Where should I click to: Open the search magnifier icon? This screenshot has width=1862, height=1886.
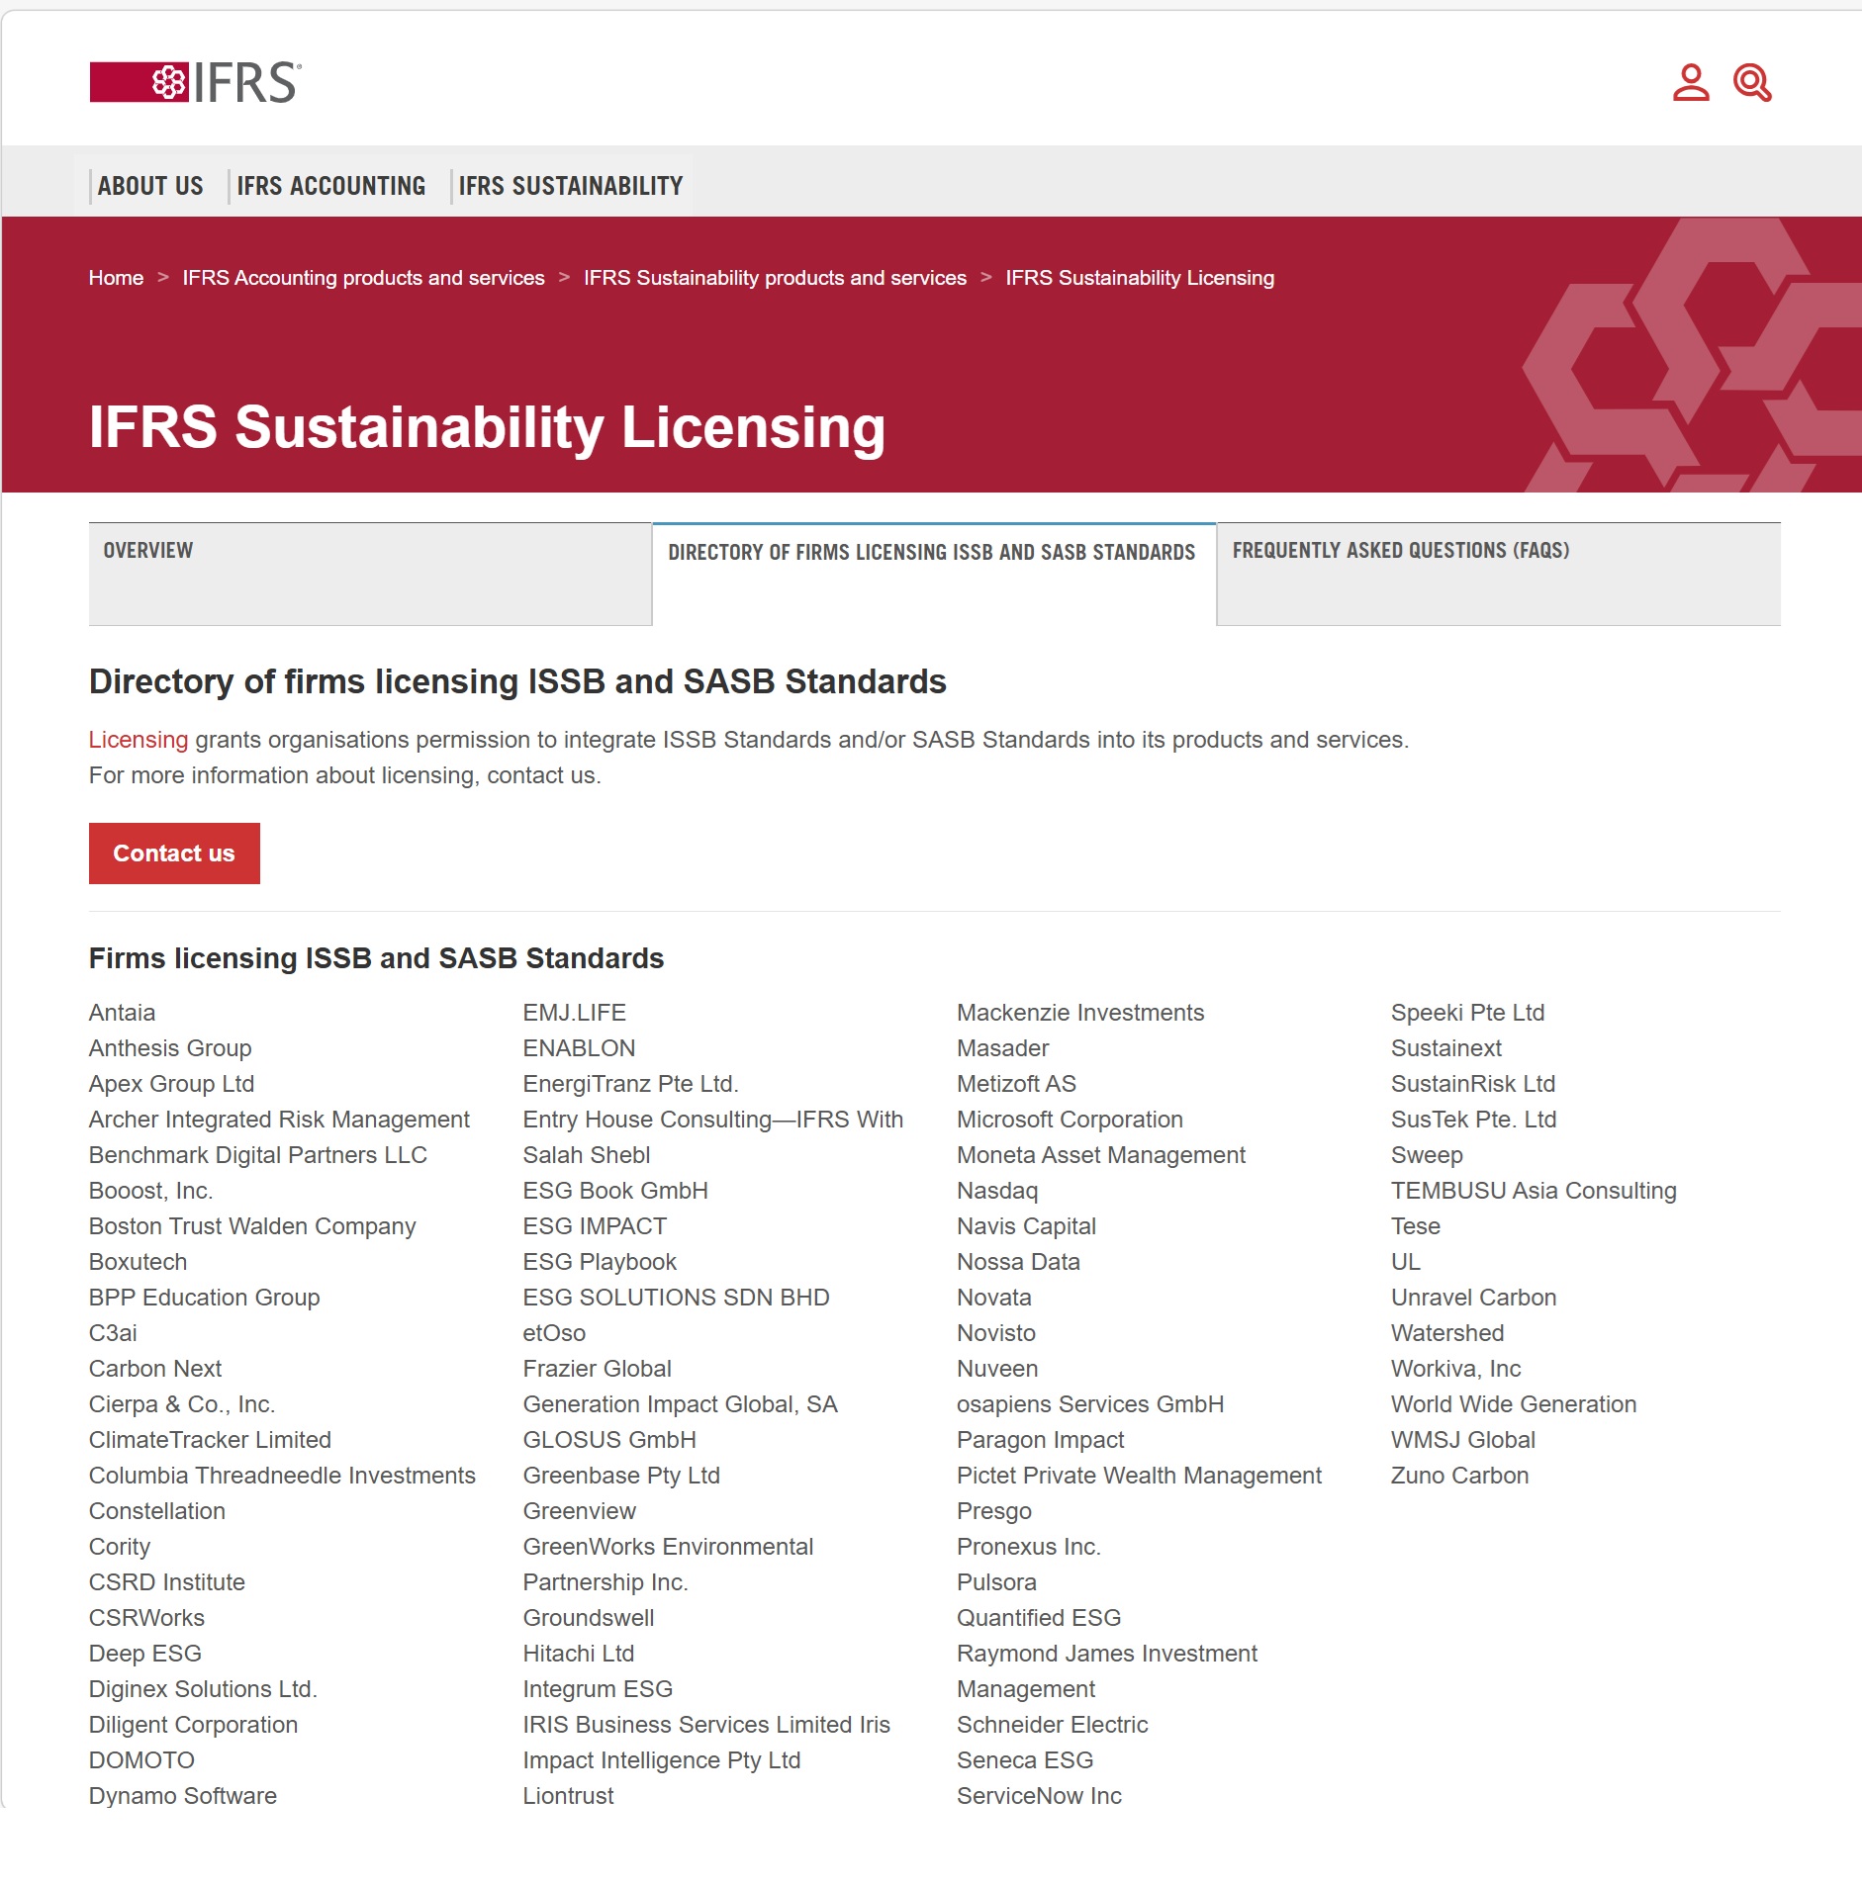point(1752,83)
